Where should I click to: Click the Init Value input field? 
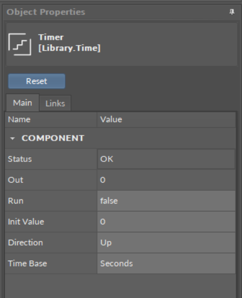(166, 222)
